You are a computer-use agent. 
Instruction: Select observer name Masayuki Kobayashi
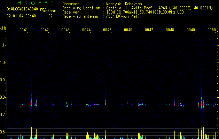pos(125,4)
